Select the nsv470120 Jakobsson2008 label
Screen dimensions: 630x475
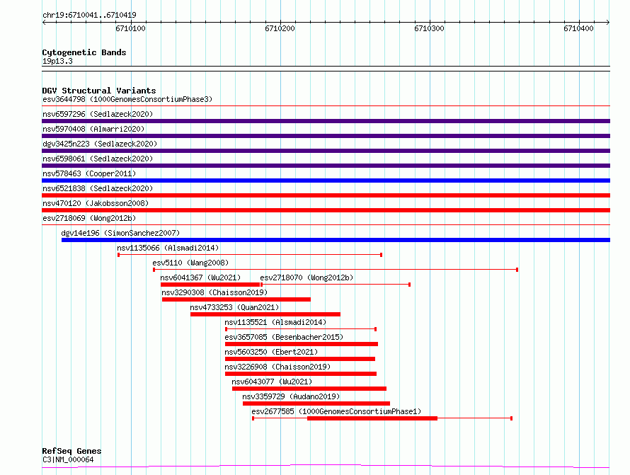(x=96, y=203)
